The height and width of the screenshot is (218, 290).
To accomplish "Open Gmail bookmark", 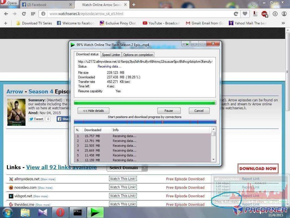I will 204,23.
